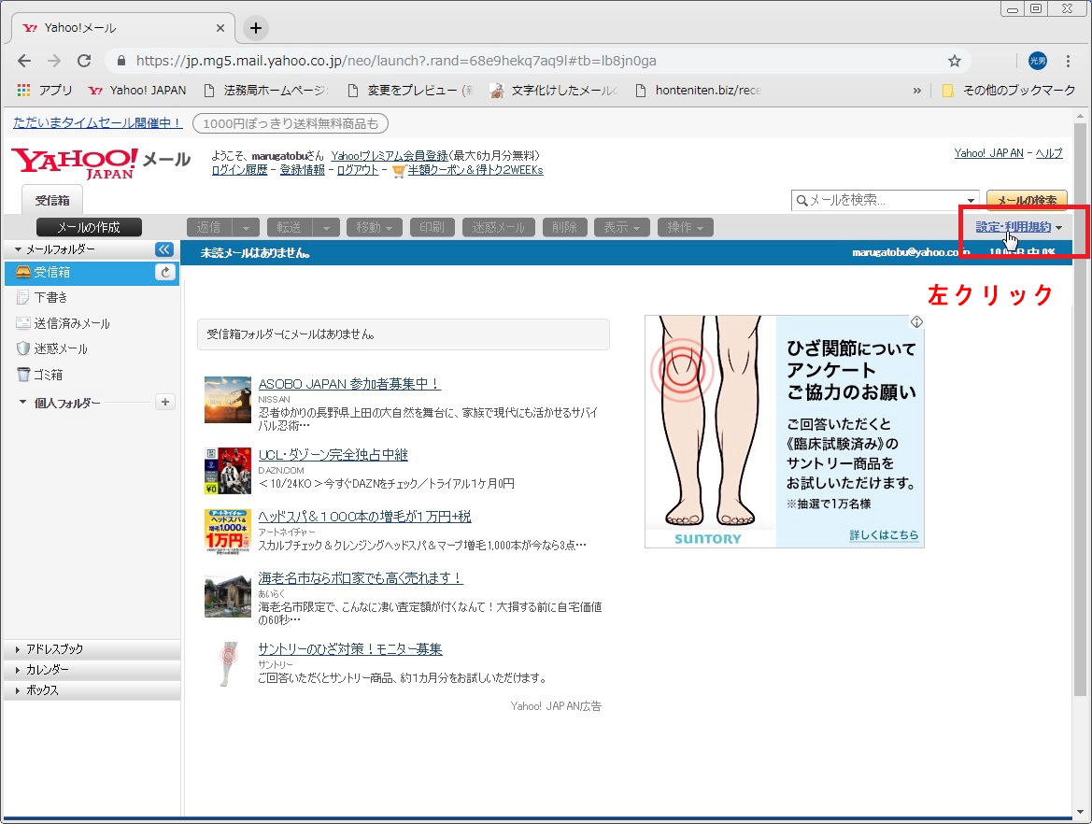The width and height of the screenshot is (1092, 824).
Task: Open the 迷惑メール spam folder
Action: click(x=60, y=348)
